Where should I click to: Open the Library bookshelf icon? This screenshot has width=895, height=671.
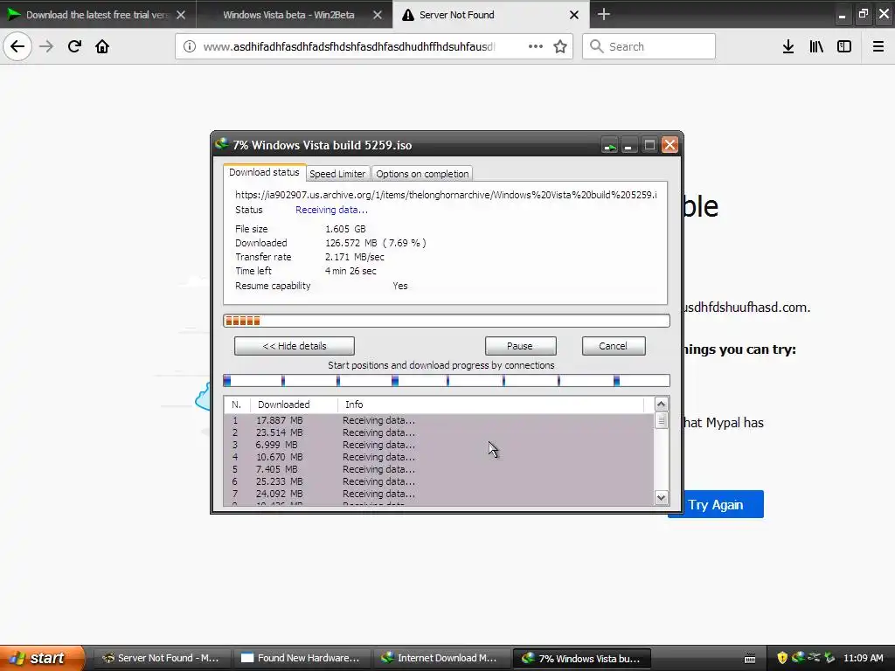tap(816, 46)
